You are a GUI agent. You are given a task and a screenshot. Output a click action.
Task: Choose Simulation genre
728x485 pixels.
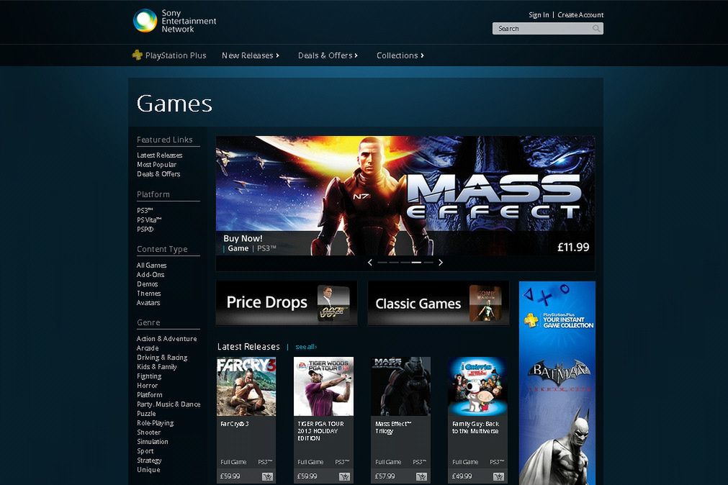[152, 441]
